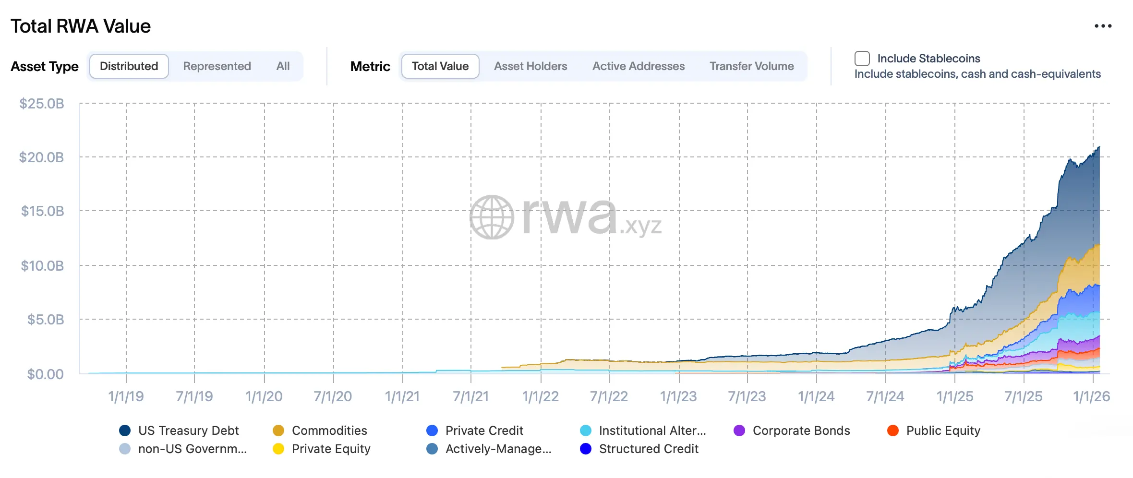
Task: Click the non-US Government color swatch
Action: tap(125, 449)
